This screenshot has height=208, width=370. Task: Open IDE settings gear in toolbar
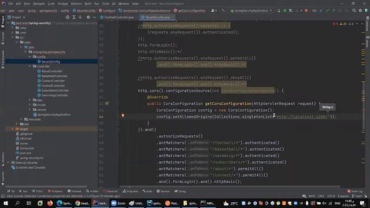click(360, 10)
